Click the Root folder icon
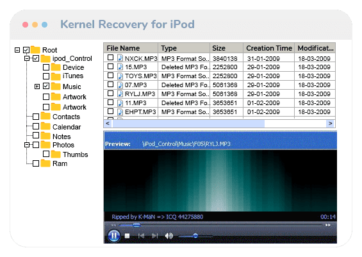 coord(35,49)
